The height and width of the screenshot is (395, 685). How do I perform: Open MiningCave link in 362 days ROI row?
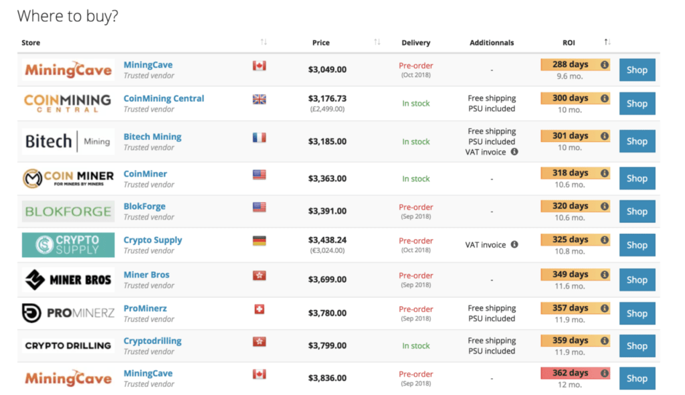click(x=148, y=374)
